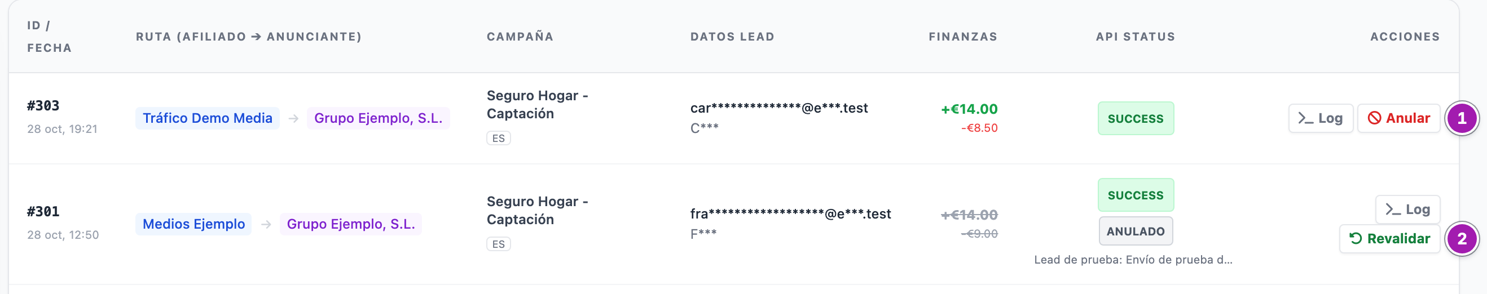Click the Finanzas column header
The image size is (1487, 294).
(x=963, y=37)
